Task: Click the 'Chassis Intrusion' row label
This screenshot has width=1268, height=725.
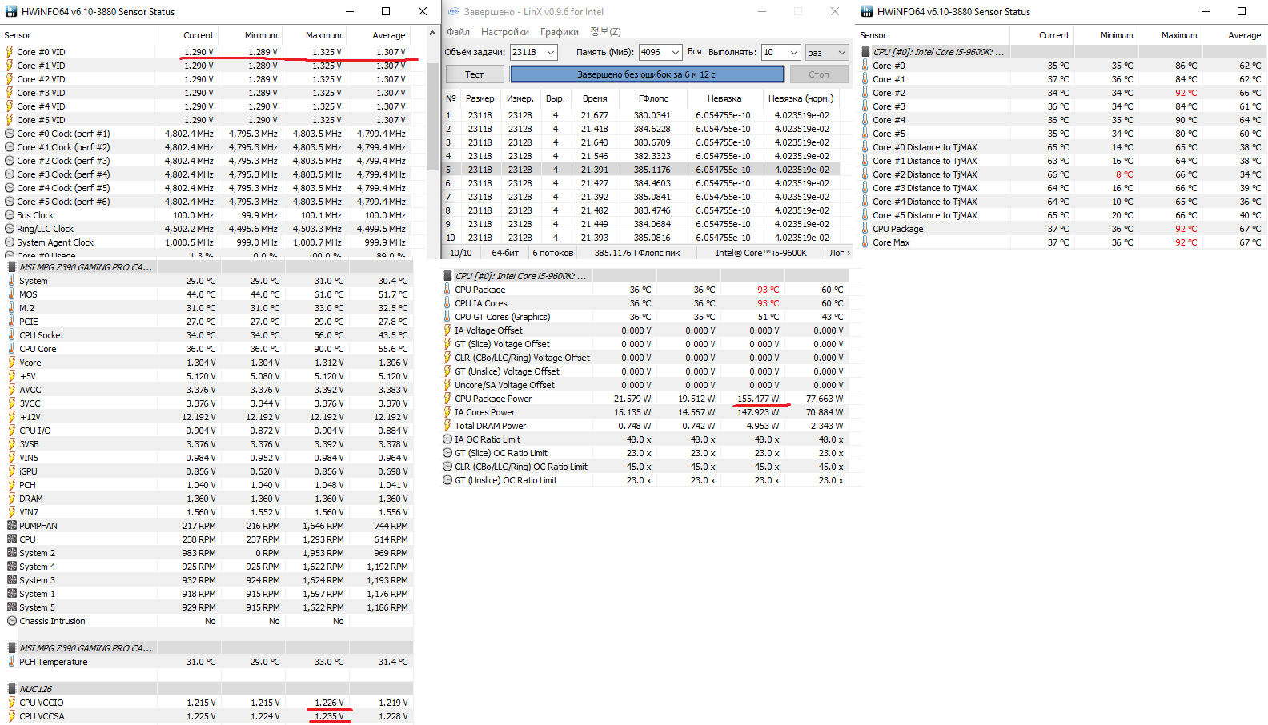Action: point(52,621)
